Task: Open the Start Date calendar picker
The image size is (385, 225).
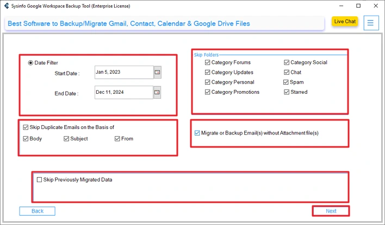Action: pos(157,72)
